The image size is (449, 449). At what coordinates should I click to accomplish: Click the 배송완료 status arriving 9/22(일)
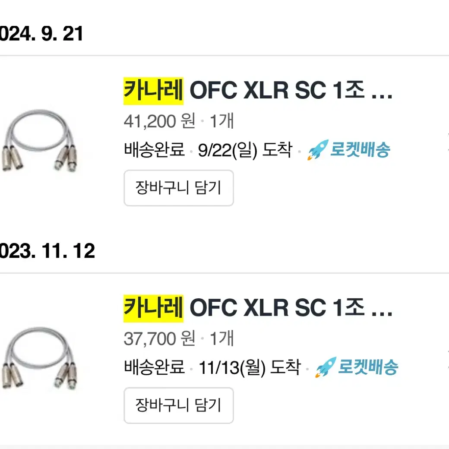pyautogui.click(x=154, y=151)
